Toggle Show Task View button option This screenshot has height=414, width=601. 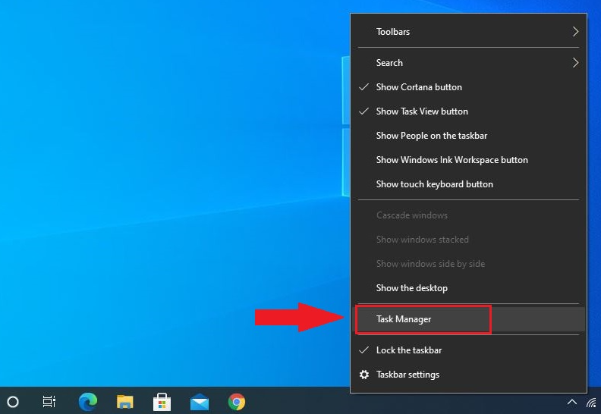[468, 111]
